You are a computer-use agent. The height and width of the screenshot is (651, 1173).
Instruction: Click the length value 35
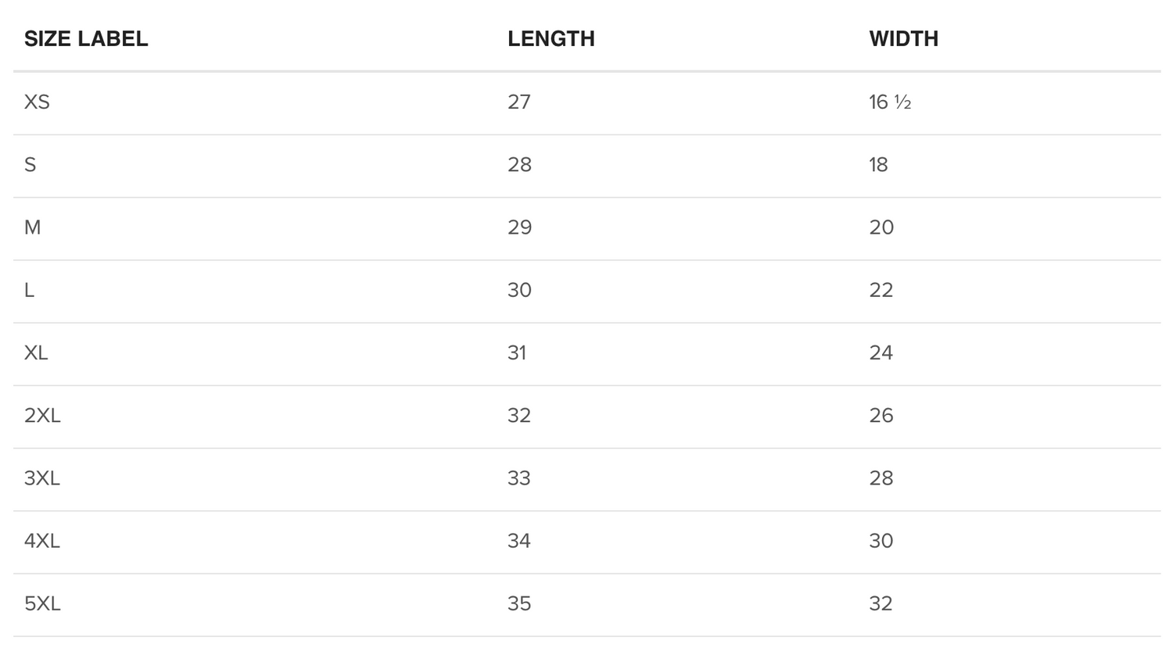(x=519, y=603)
